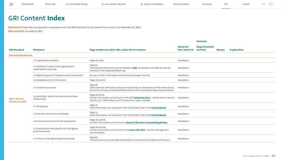Open the financial statements 'link' hyperlink
This screenshot has height=160, width=283.
pos(135,68)
